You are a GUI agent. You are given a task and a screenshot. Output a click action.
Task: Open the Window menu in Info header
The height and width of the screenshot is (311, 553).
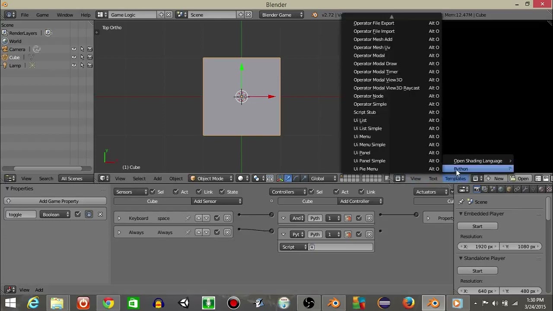[x=65, y=15]
